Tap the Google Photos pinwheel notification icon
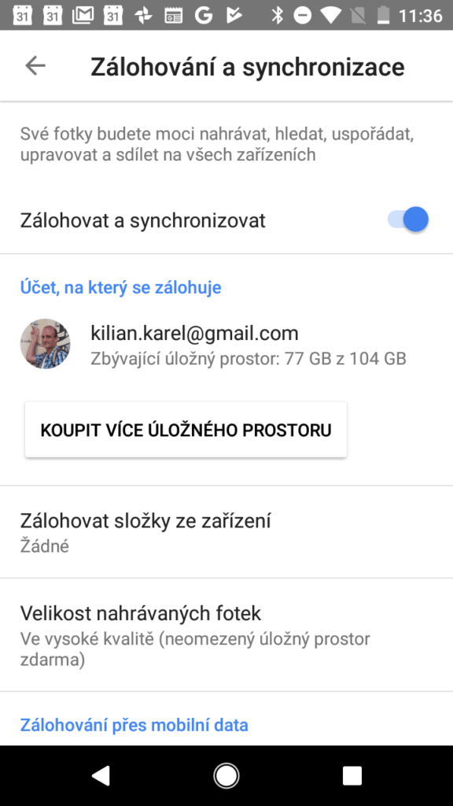Viewport: 453px width, 806px height. 143,16
